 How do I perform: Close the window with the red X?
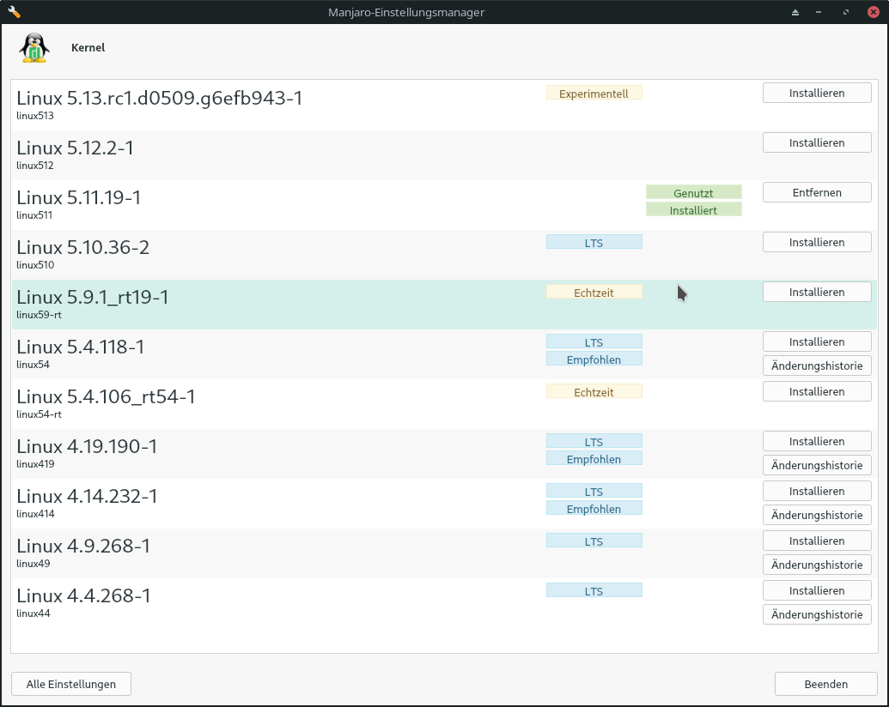click(874, 12)
